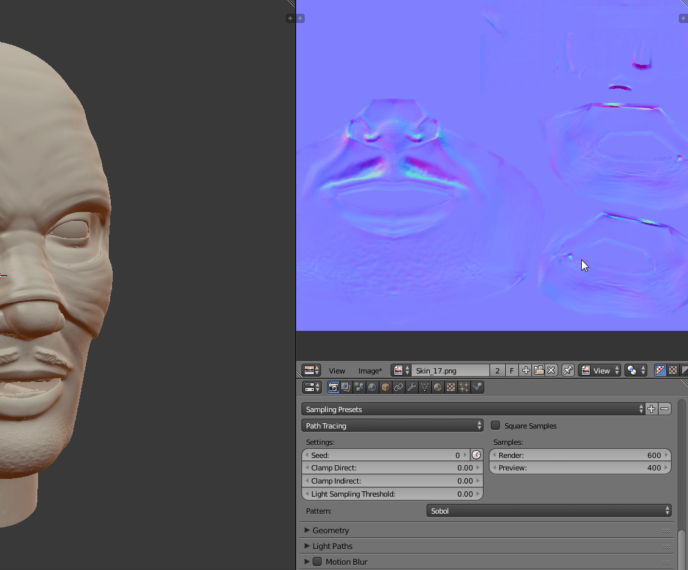Expand the Light Paths panel
688x570 pixels.
[x=332, y=546]
